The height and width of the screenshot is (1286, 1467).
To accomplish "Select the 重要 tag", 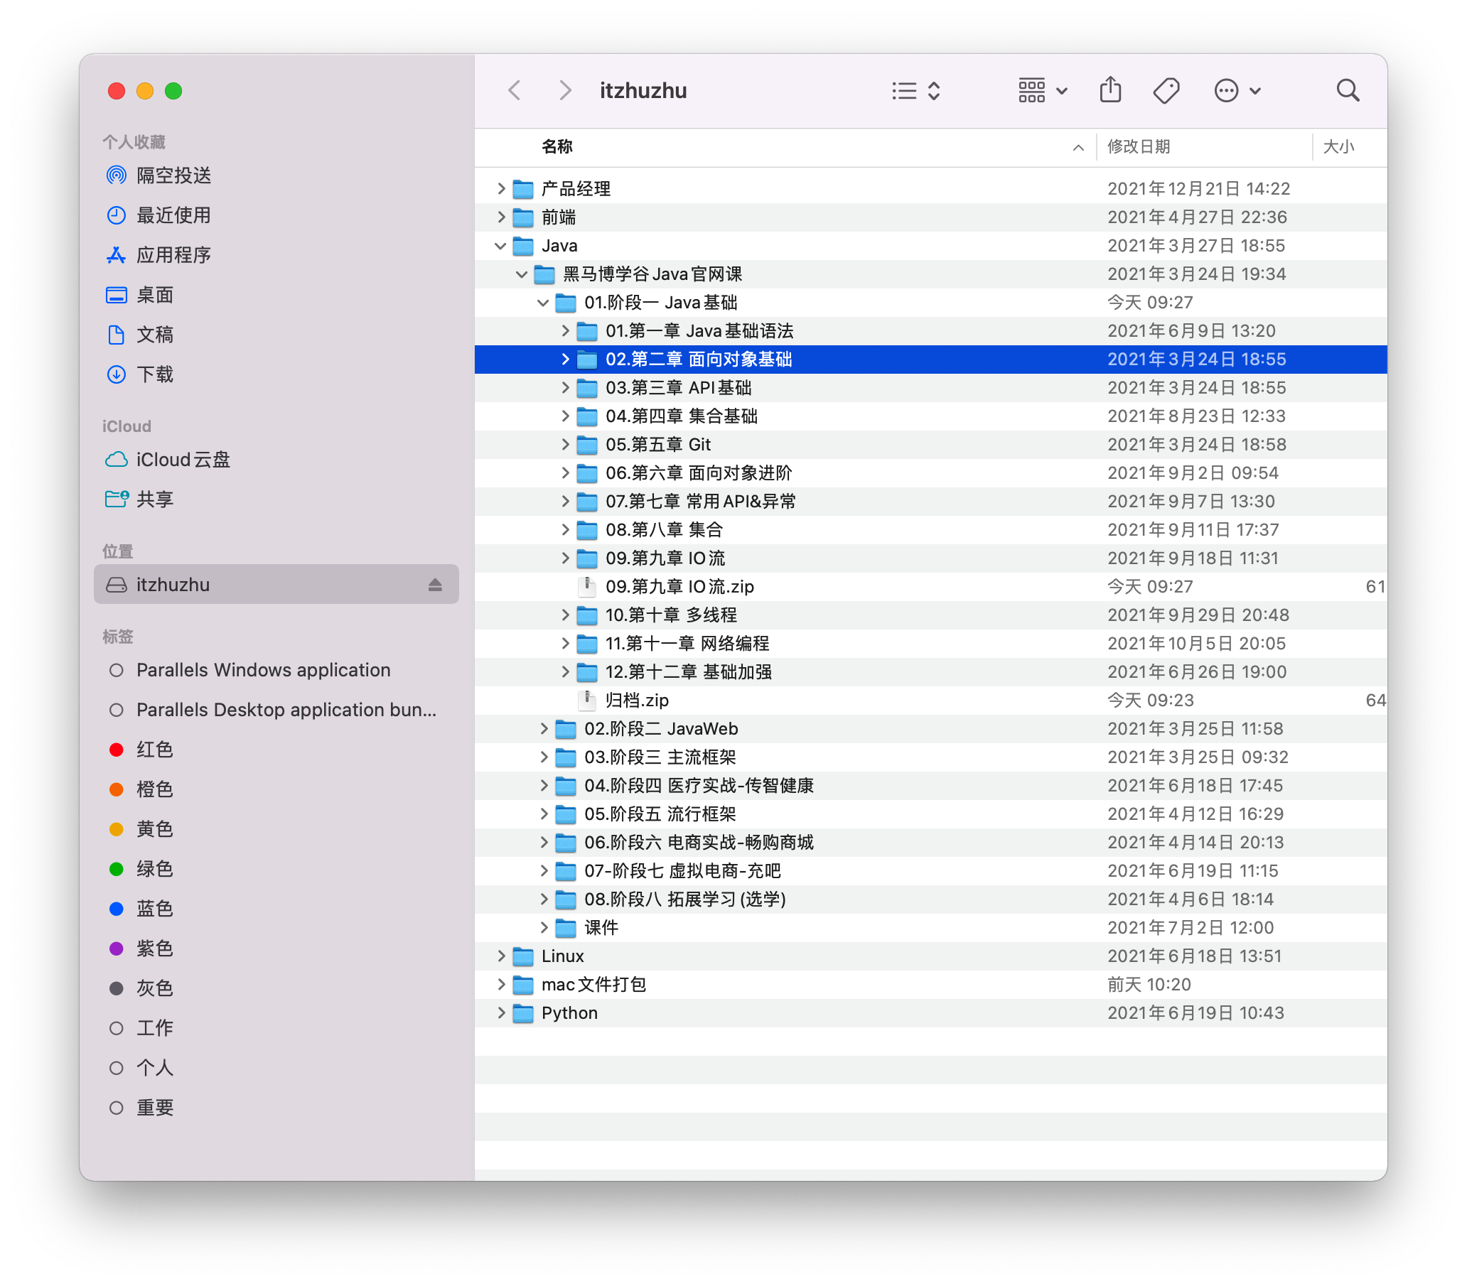I will 276,1107.
